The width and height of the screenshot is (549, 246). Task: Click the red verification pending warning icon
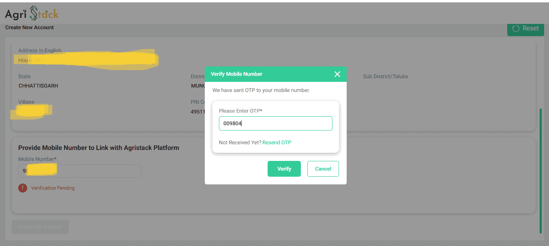23,188
